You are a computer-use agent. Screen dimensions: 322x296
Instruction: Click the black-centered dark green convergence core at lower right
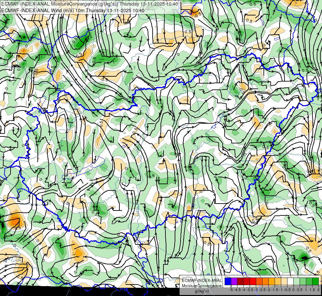click(305, 258)
